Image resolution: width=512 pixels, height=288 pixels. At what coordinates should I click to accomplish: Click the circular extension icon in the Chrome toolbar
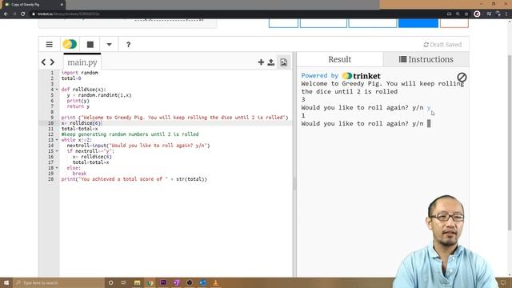477,14
